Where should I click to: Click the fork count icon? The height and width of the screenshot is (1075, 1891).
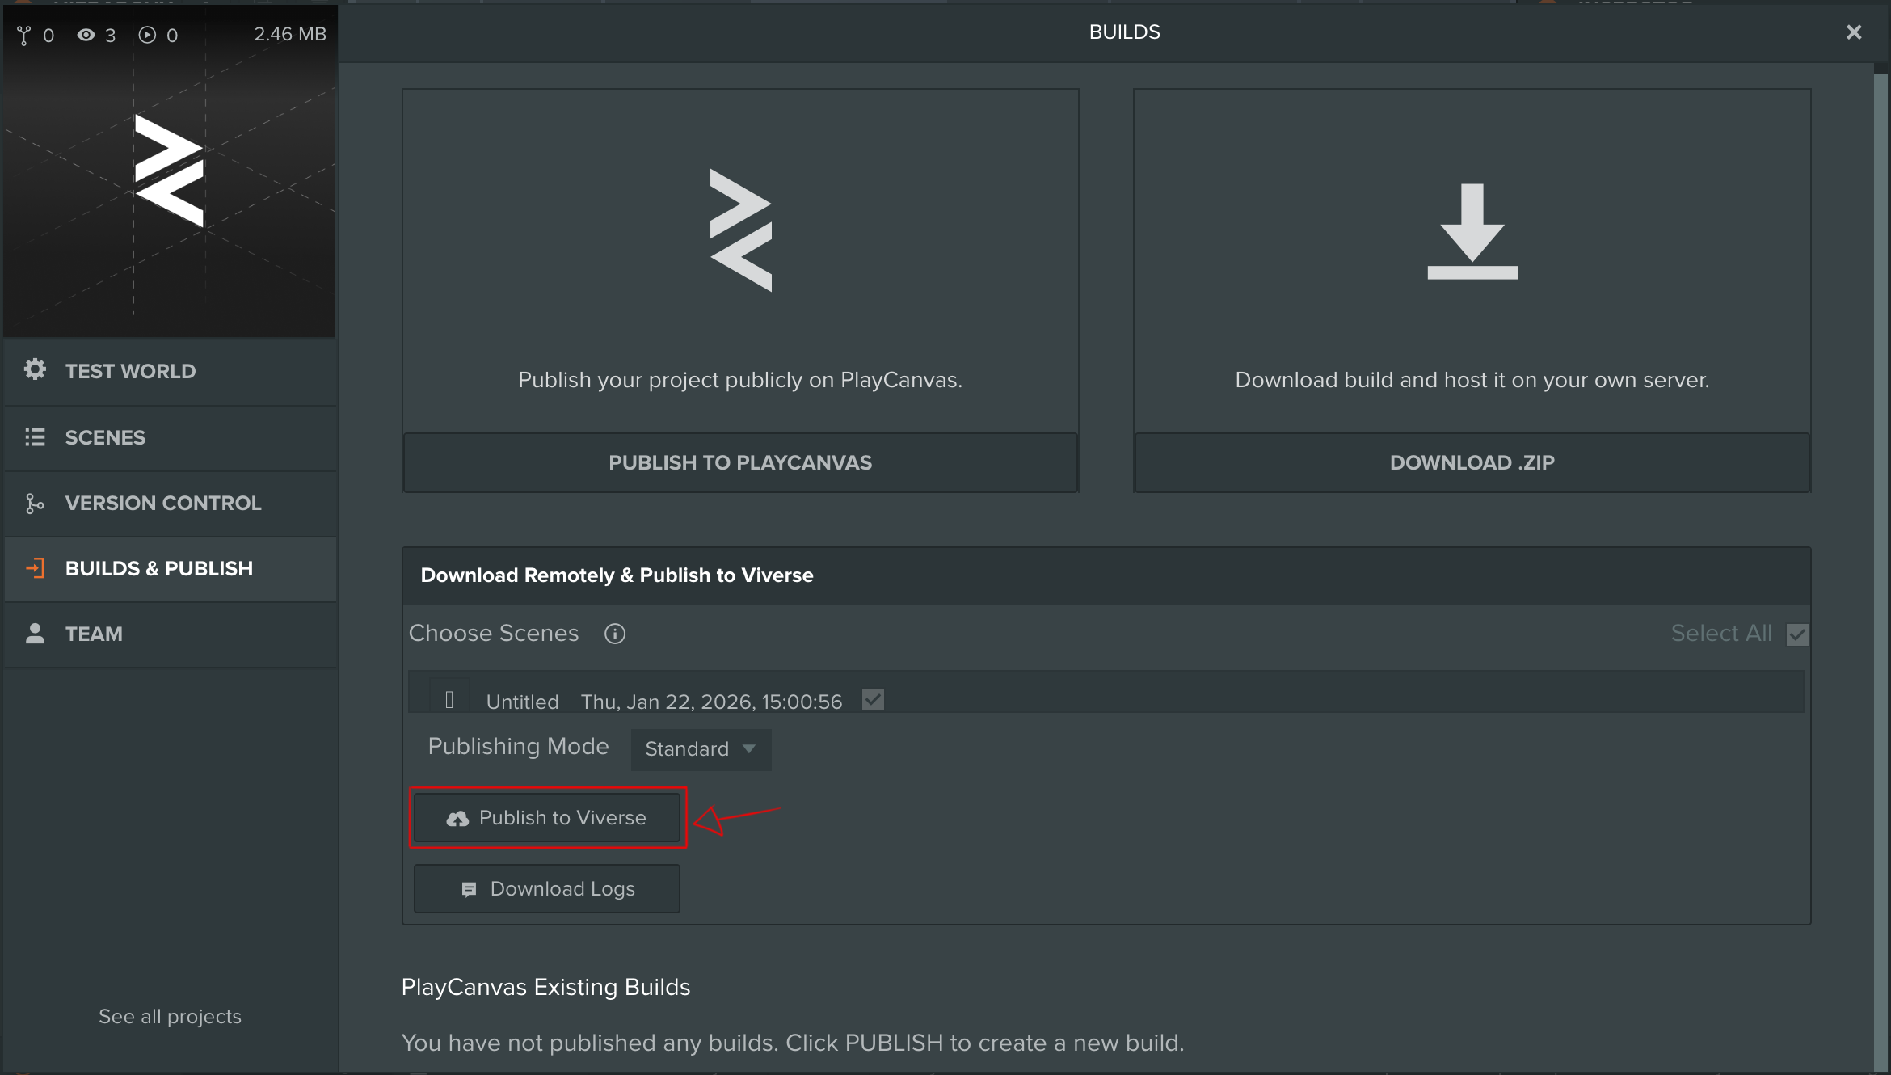(24, 35)
